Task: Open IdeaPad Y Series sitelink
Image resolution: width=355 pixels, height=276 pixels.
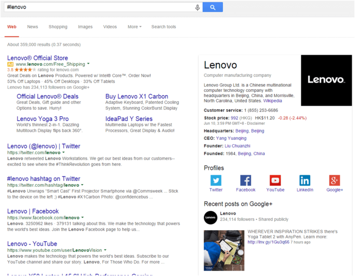Action: pyautogui.click(x=129, y=119)
